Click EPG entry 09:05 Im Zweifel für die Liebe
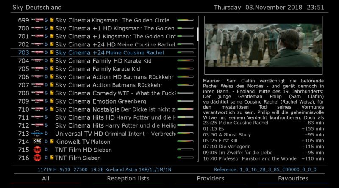The image size is (339, 188). coord(263,153)
